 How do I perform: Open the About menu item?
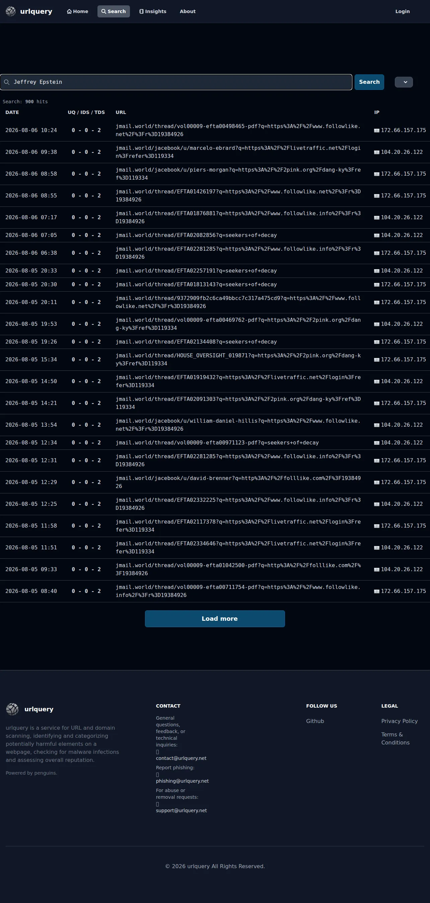188,12
